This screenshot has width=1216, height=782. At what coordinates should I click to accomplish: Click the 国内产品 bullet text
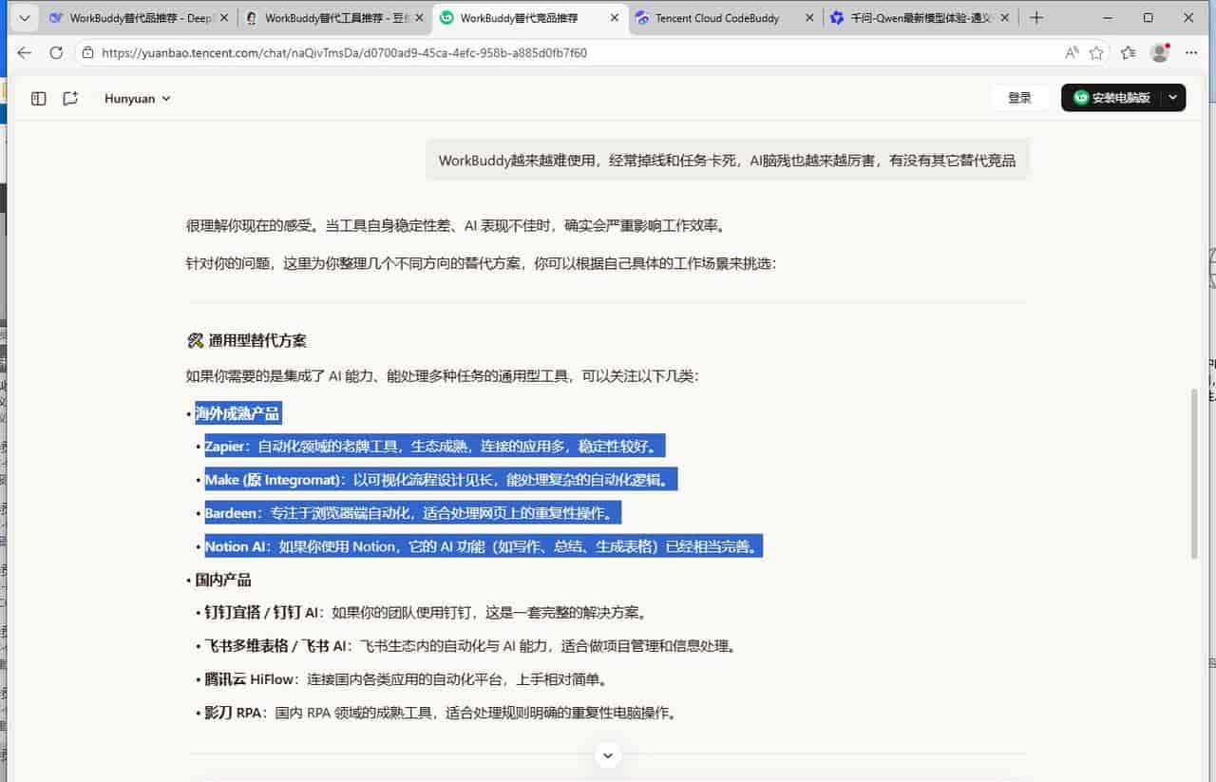(x=223, y=580)
